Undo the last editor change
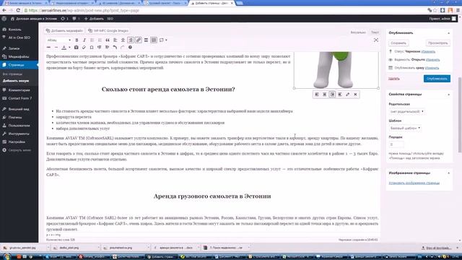 click(x=115, y=48)
